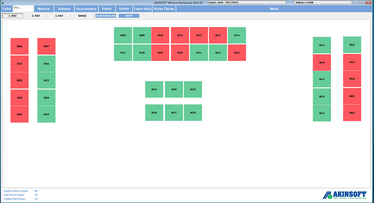Open table M24

click(x=46, y=114)
